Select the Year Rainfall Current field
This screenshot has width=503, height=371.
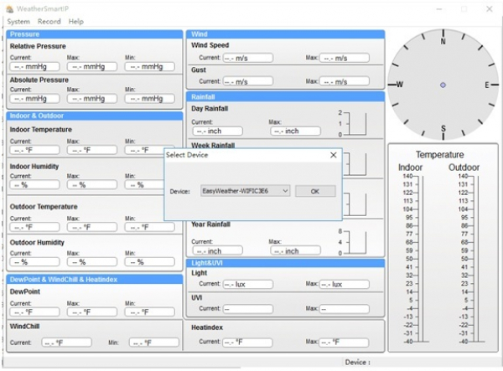pyautogui.click(x=217, y=251)
